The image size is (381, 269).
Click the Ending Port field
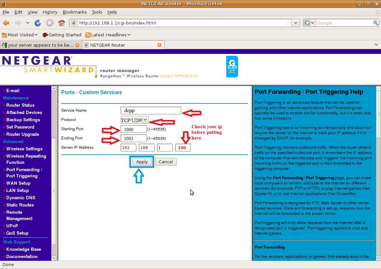(x=134, y=138)
